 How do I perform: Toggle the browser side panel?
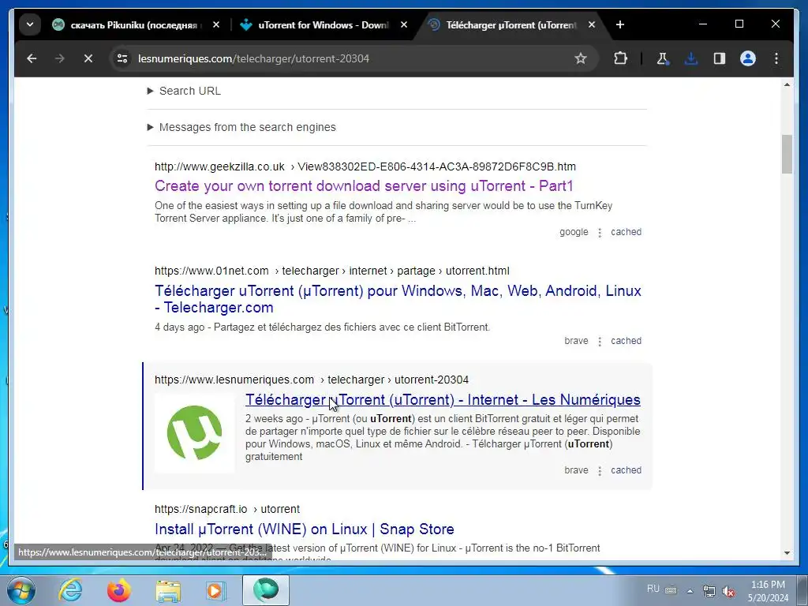pyautogui.click(x=720, y=58)
